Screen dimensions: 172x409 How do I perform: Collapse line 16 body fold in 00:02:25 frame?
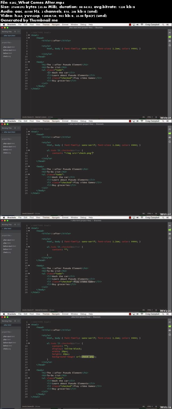[29, 266]
